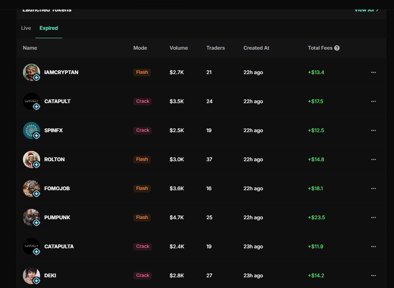Image resolution: width=394 pixels, height=288 pixels.
Task: Click the PUMPUNK token avatar icon
Action: coord(31,217)
